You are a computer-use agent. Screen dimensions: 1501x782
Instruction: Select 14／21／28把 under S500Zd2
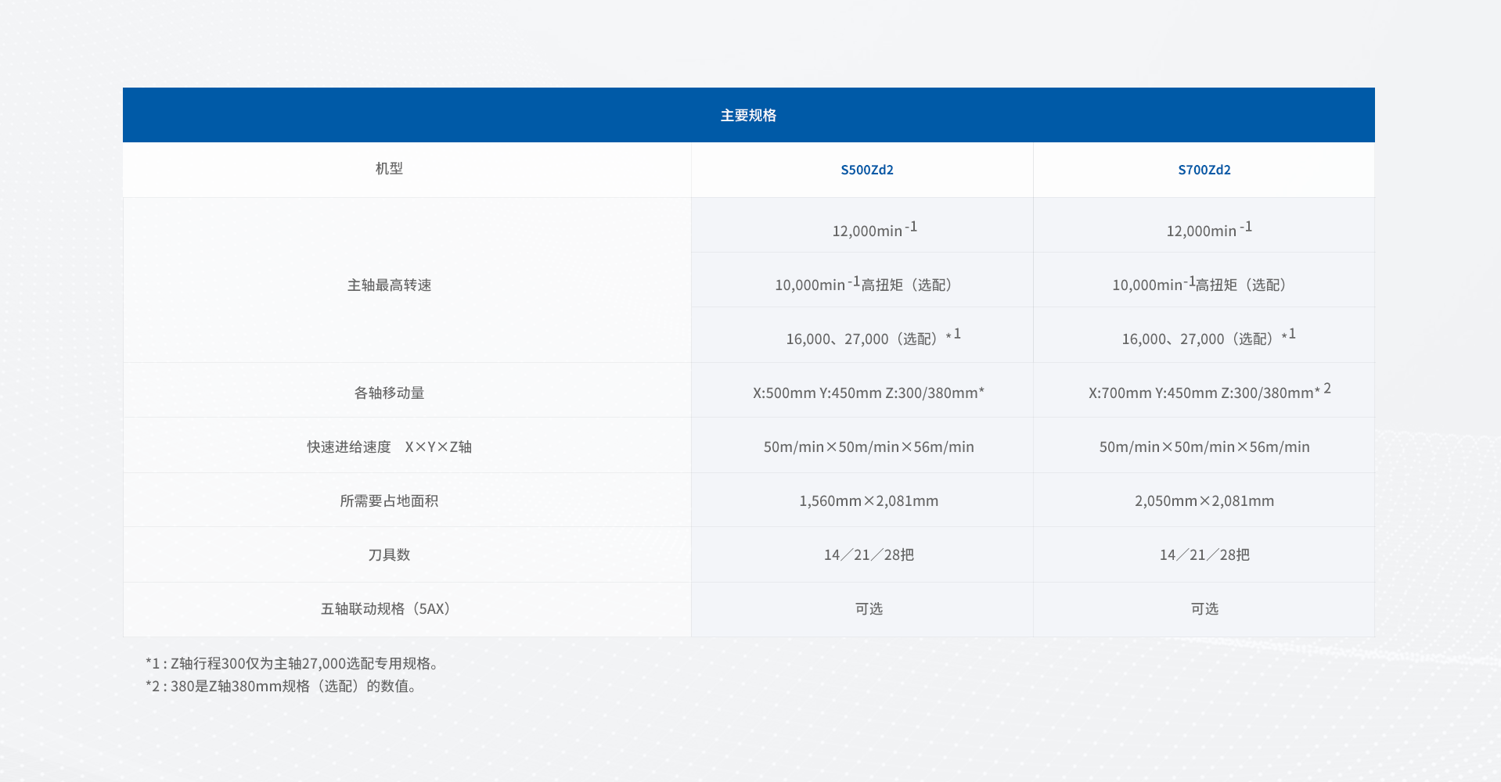[862, 554]
